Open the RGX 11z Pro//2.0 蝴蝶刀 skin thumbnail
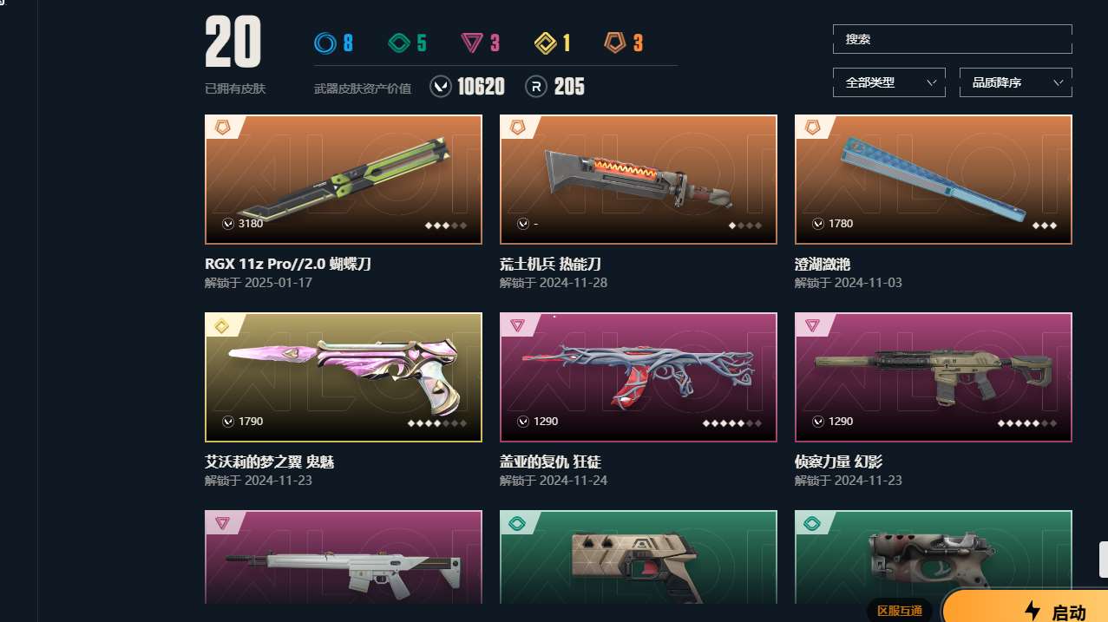The width and height of the screenshot is (1108, 622). tap(344, 180)
